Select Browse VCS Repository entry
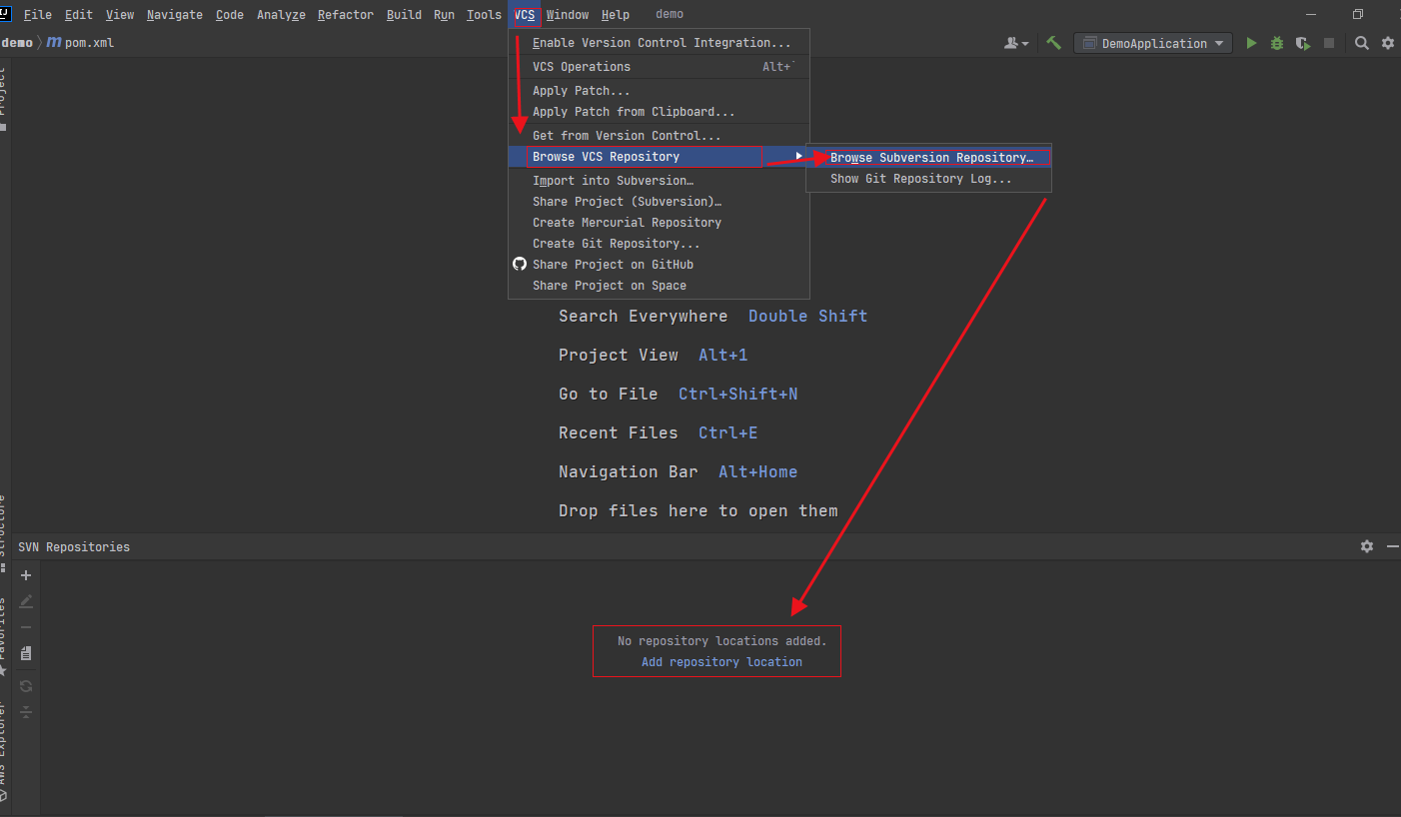1401x817 pixels. pos(660,157)
